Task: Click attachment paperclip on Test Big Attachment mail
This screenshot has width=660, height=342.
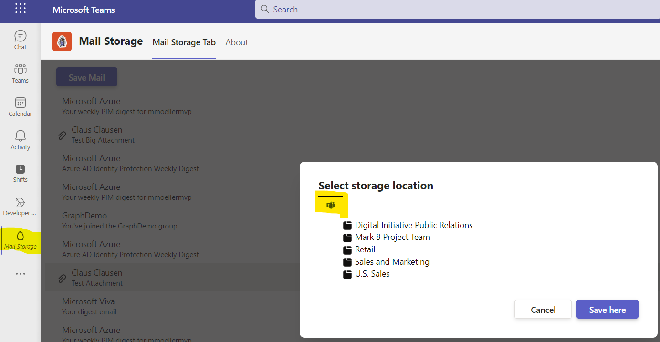Action: (x=62, y=135)
